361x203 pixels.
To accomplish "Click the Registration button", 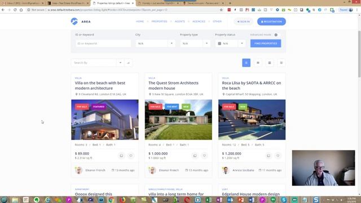I will [271, 21].
